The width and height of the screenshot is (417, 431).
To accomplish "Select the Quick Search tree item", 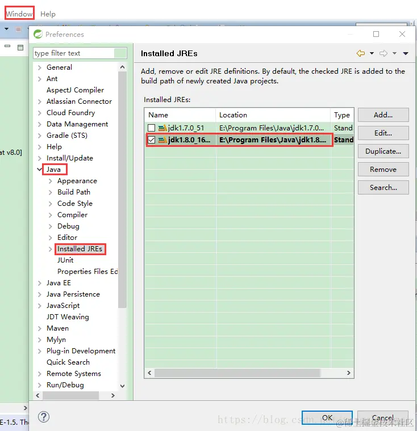I will click(68, 362).
